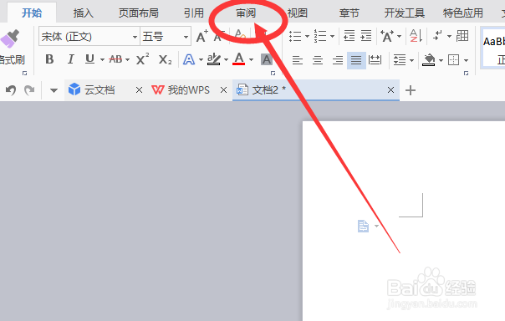Apply strikethrough AB formatting
505x321 pixels.
115,59
